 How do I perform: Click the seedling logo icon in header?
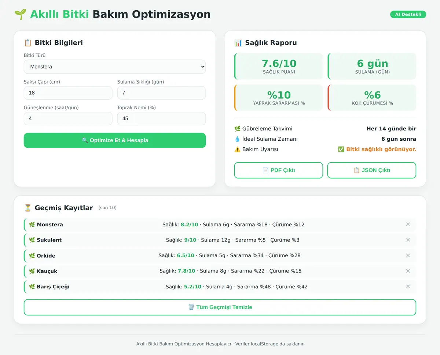(x=20, y=14)
